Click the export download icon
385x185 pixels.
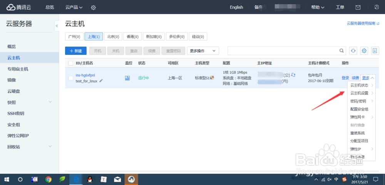pos(375,51)
